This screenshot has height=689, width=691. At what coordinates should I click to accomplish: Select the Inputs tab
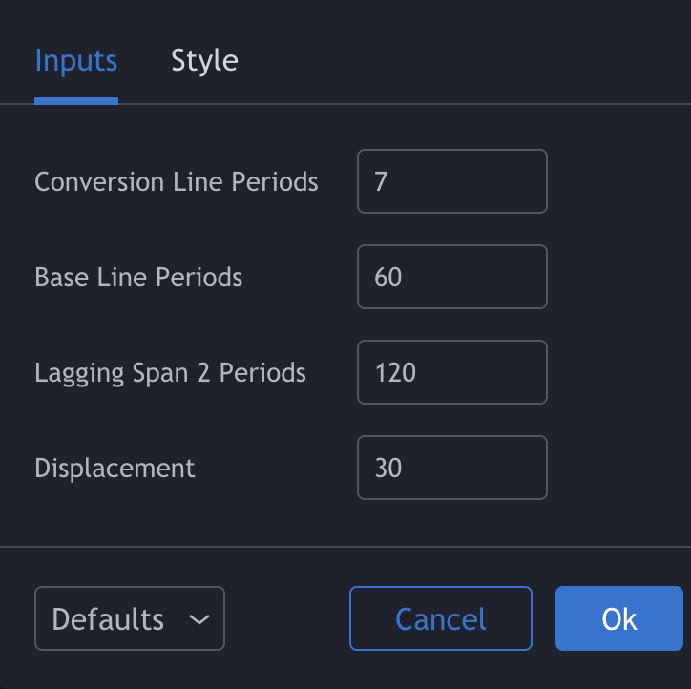76,61
